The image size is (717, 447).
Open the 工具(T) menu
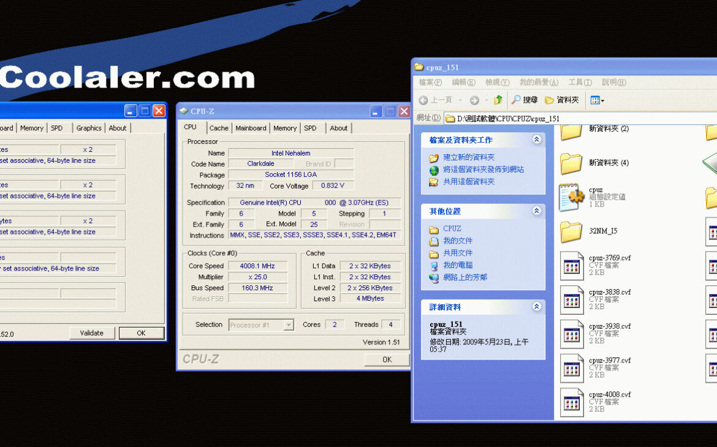click(580, 82)
